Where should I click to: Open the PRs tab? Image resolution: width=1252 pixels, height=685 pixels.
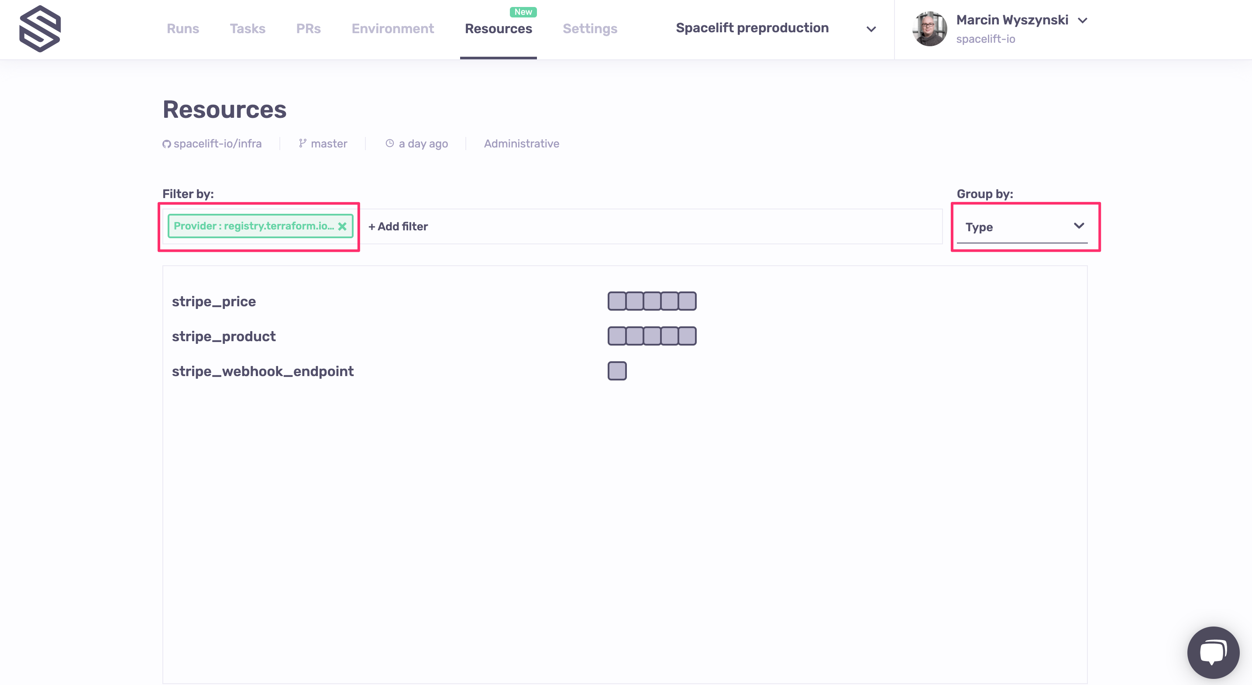tap(308, 29)
